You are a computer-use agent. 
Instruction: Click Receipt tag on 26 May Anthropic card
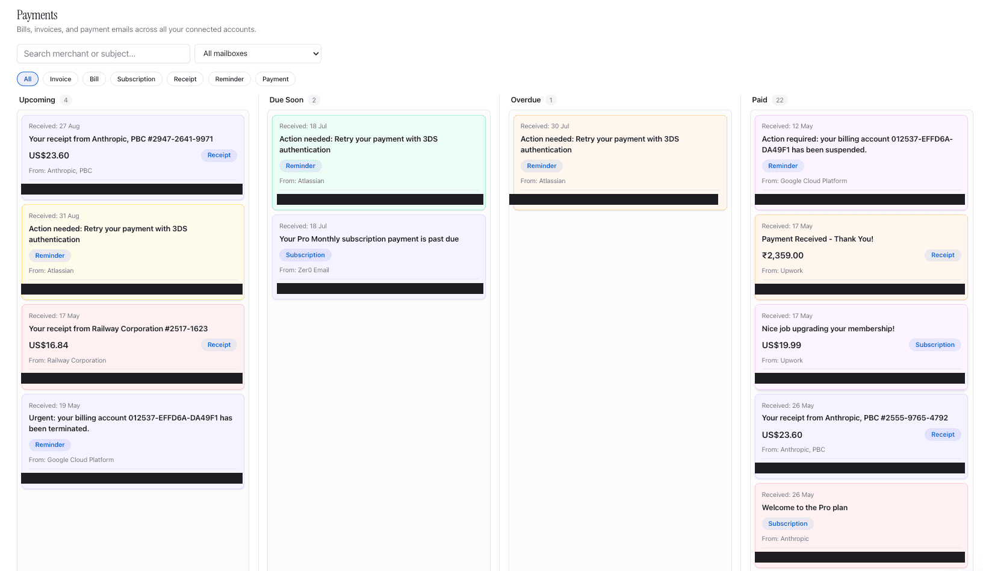(943, 435)
